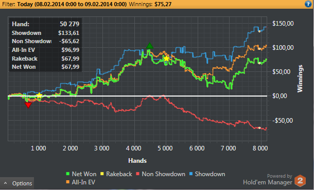The image size is (314, 190).
Task: Click the Rakeback $67,99 tooltip value
Action: click(x=71, y=59)
